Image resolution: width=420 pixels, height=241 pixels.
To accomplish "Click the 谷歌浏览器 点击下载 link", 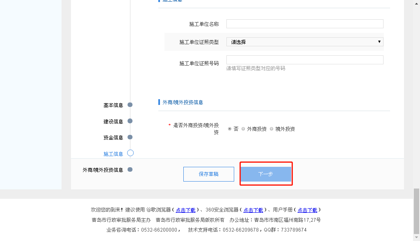I will coord(185,210).
